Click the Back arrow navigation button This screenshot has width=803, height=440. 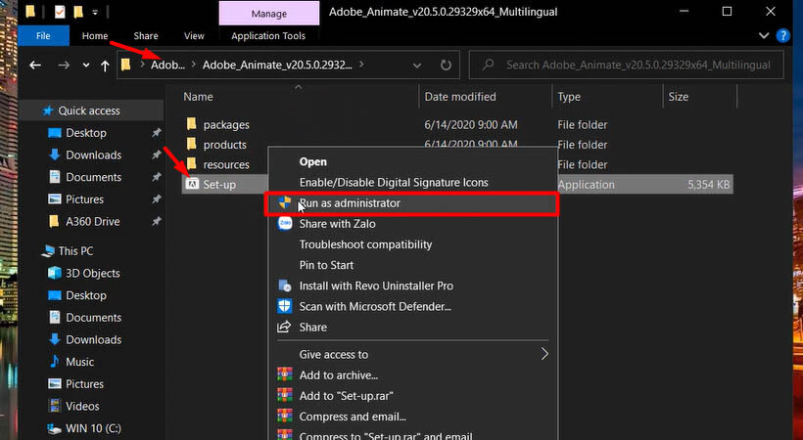coord(35,66)
